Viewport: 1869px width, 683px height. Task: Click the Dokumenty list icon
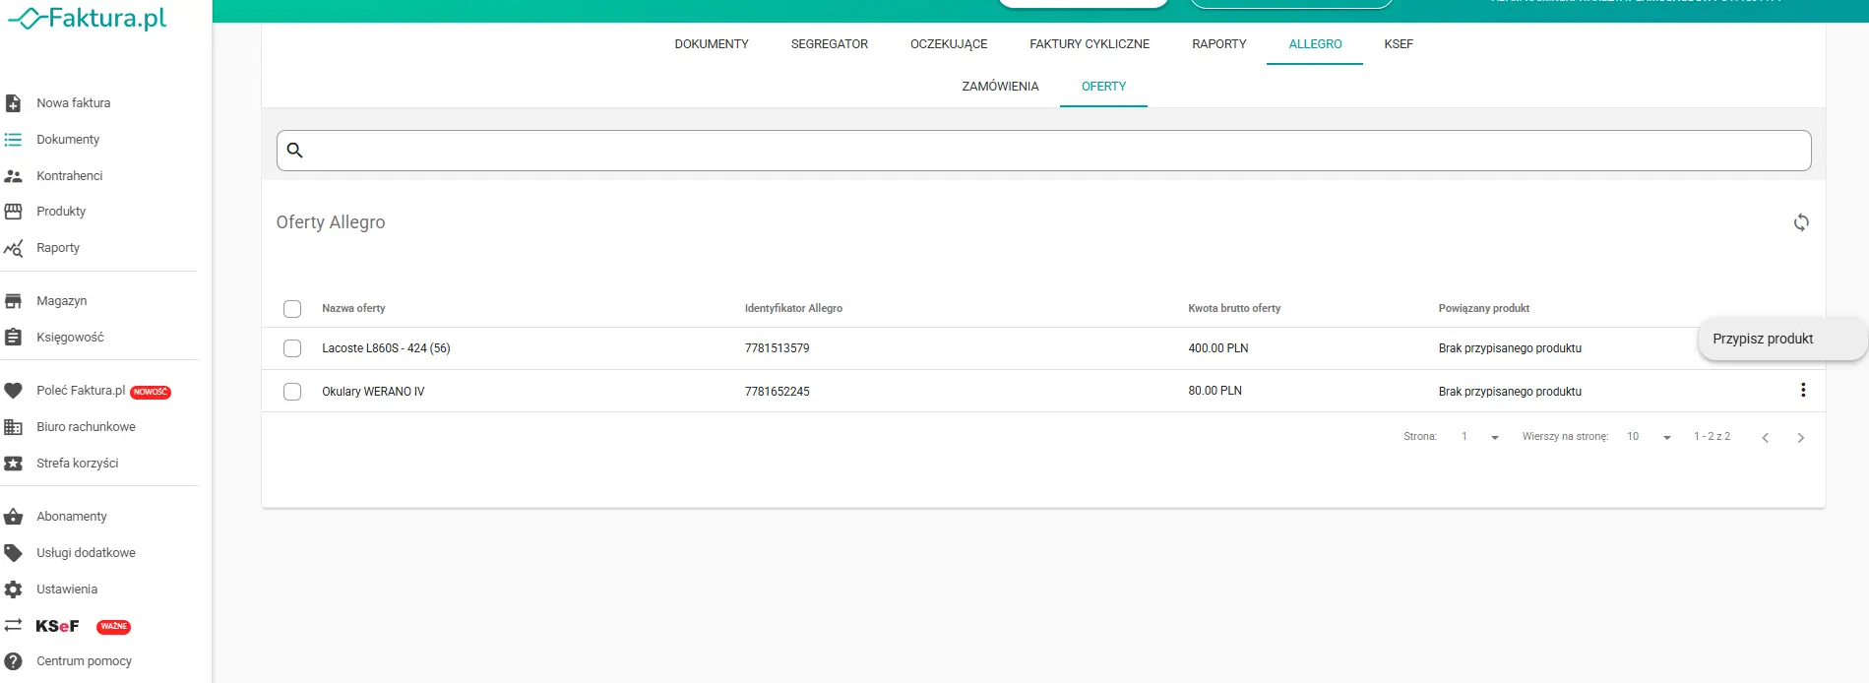[13, 140]
